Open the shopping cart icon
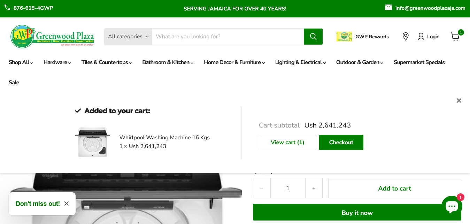The image size is (470, 224). click(455, 37)
